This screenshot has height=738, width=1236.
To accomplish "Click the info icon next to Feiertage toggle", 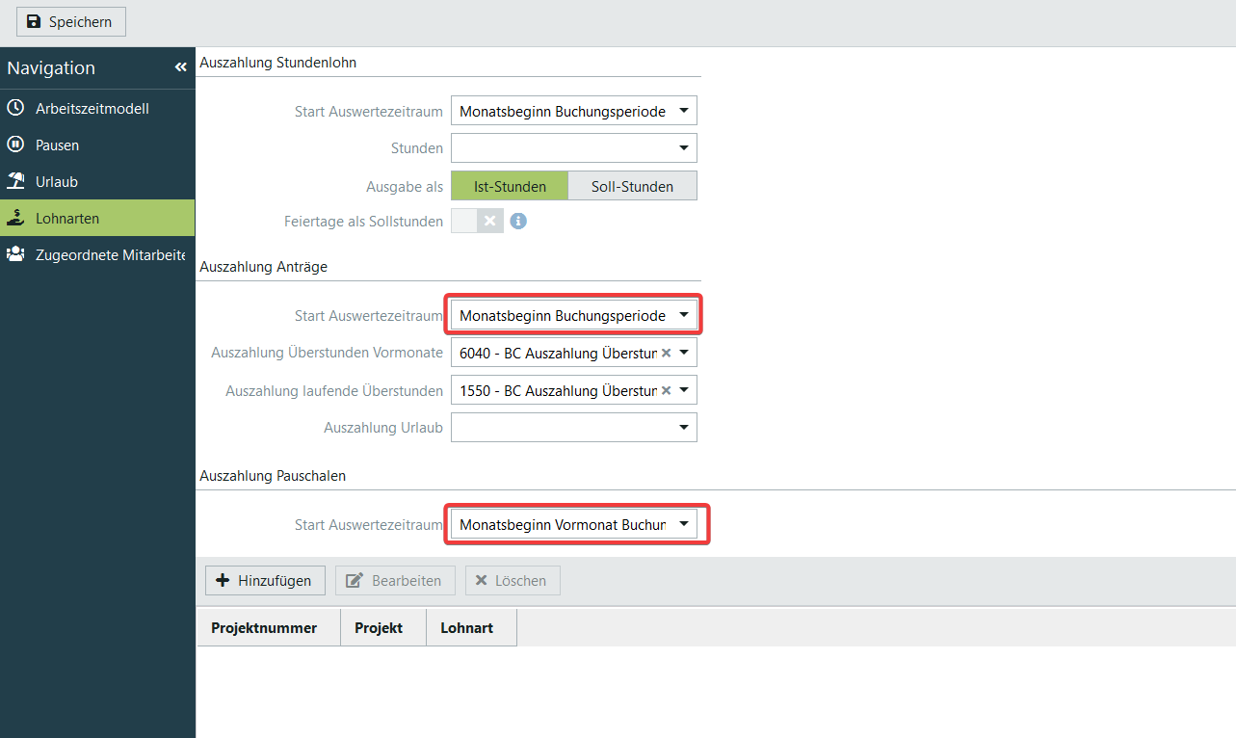I will pyautogui.click(x=518, y=222).
